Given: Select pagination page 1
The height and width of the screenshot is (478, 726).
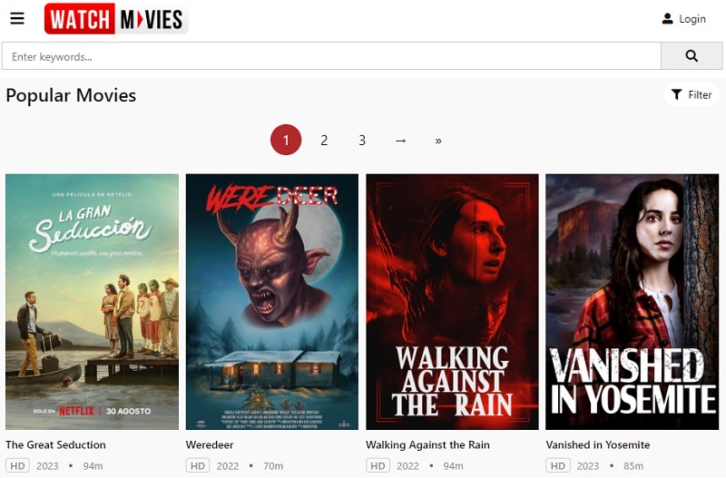Looking at the screenshot, I should [286, 140].
